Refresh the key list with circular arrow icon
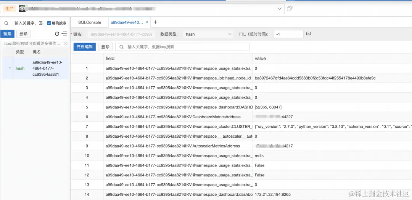The width and height of the screenshot is (412, 200). pyautogui.click(x=57, y=34)
